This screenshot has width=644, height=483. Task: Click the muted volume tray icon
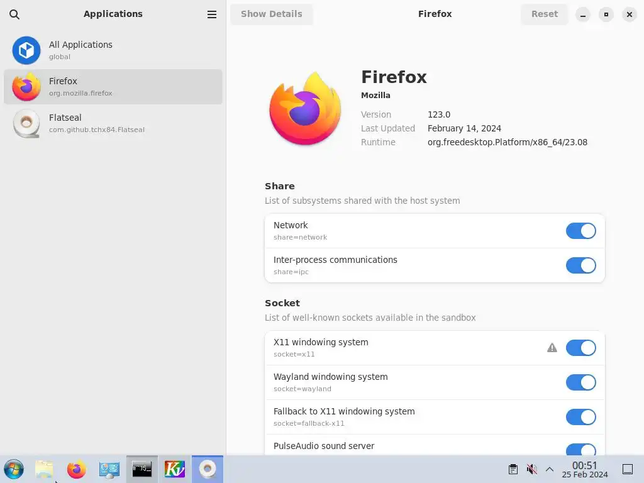tap(531, 469)
